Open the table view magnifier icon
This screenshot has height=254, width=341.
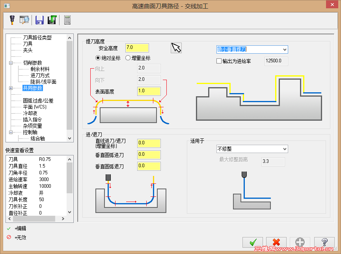tap(24, 20)
